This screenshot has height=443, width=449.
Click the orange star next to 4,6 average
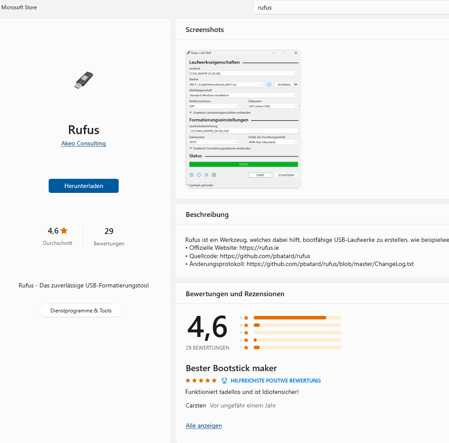pos(64,230)
